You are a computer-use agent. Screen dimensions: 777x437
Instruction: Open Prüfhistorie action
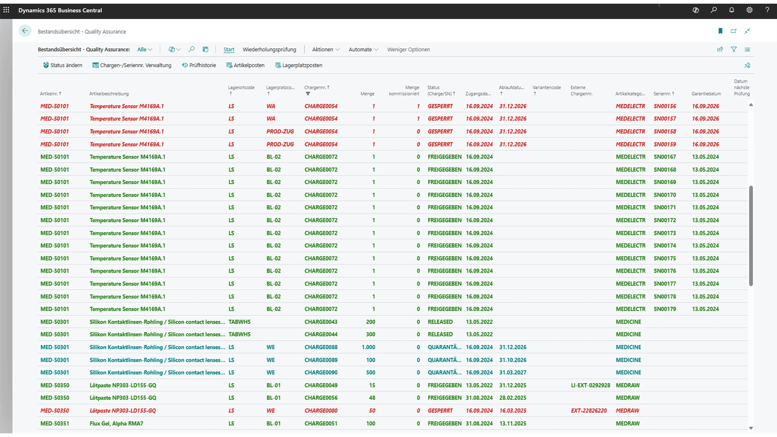[x=199, y=65]
